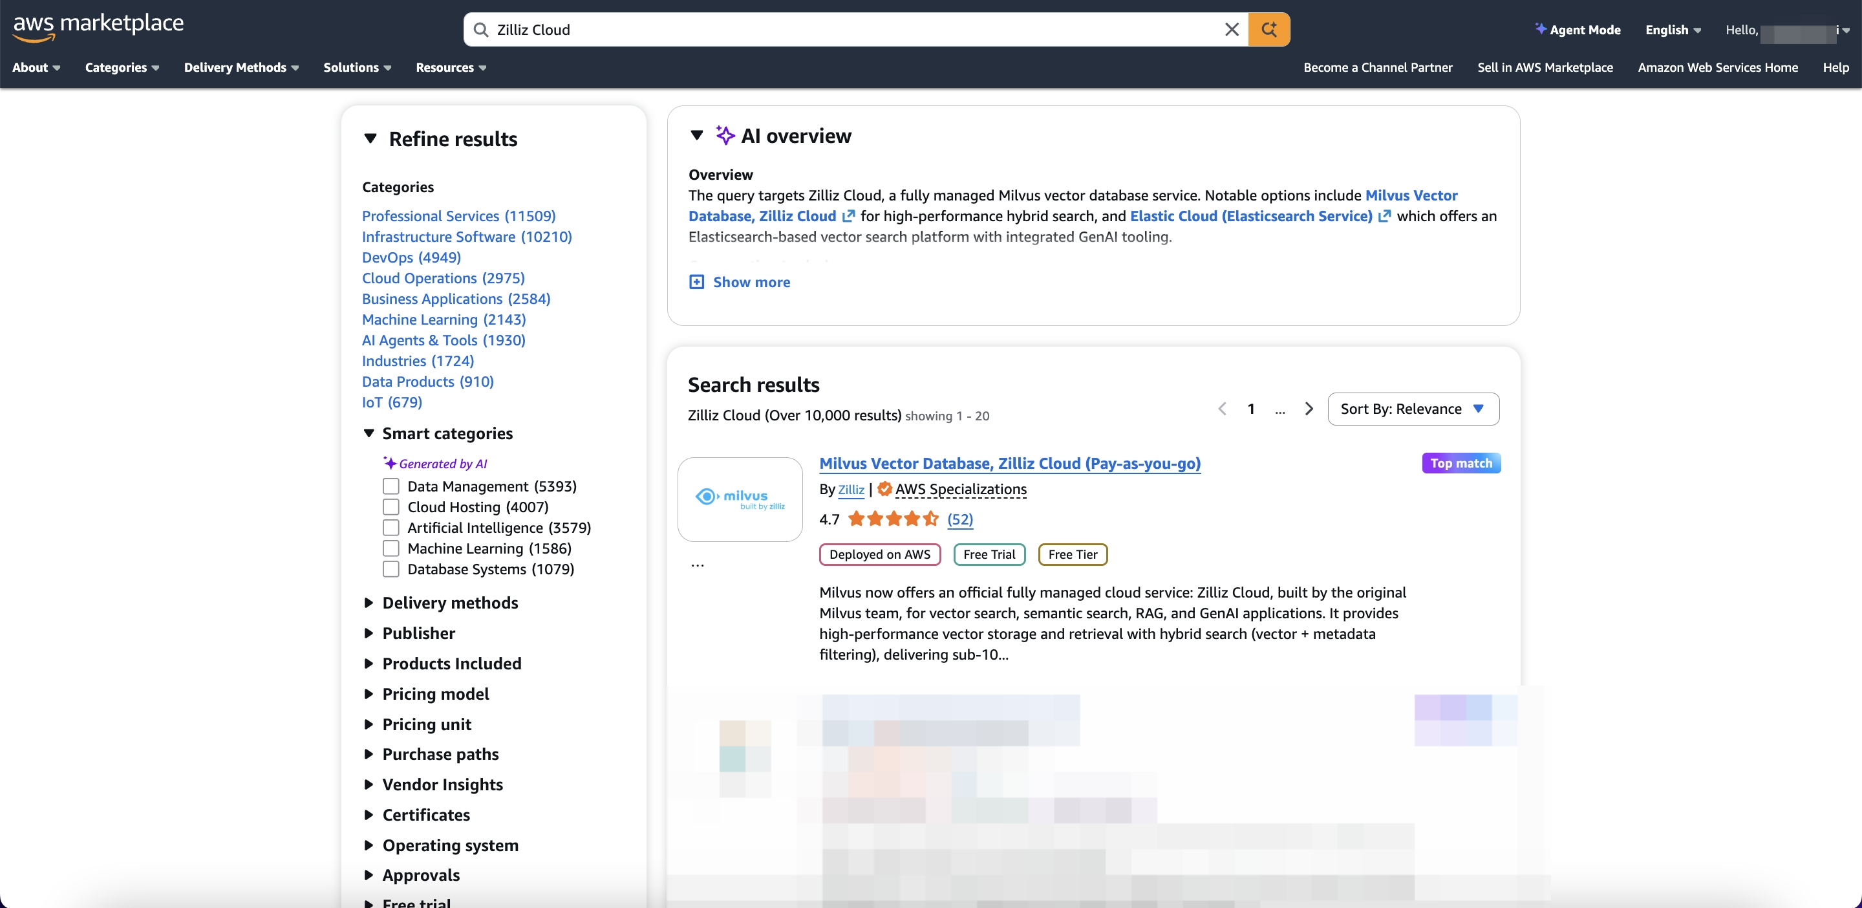Expand the Vendor Insights filter
1862x908 pixels.
point(434,784)
